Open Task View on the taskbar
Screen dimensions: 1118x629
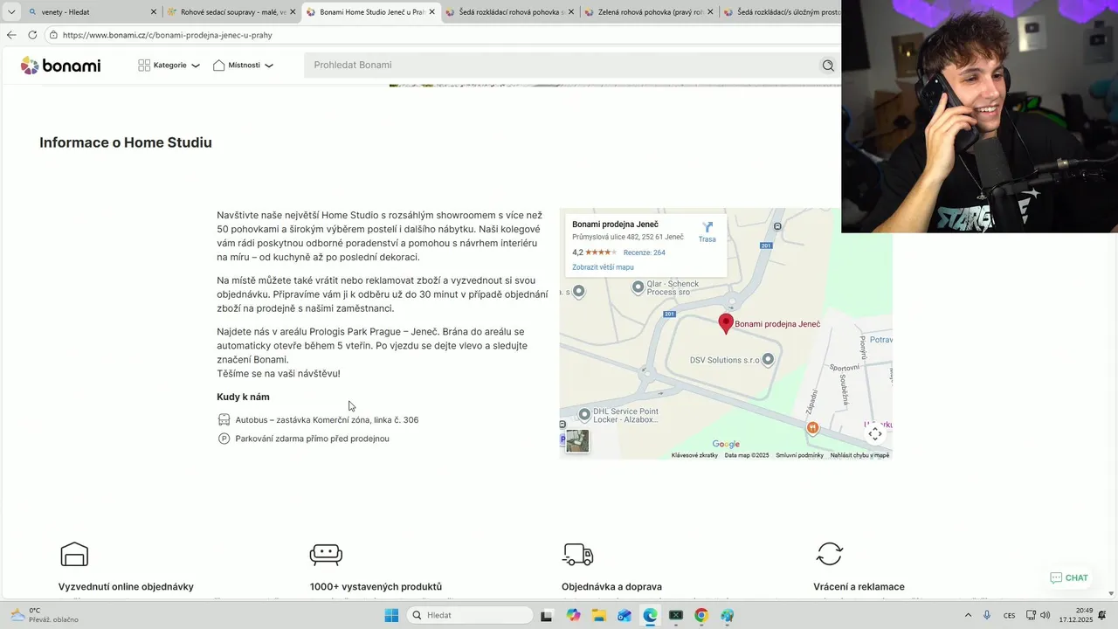[x=547, y=615]
